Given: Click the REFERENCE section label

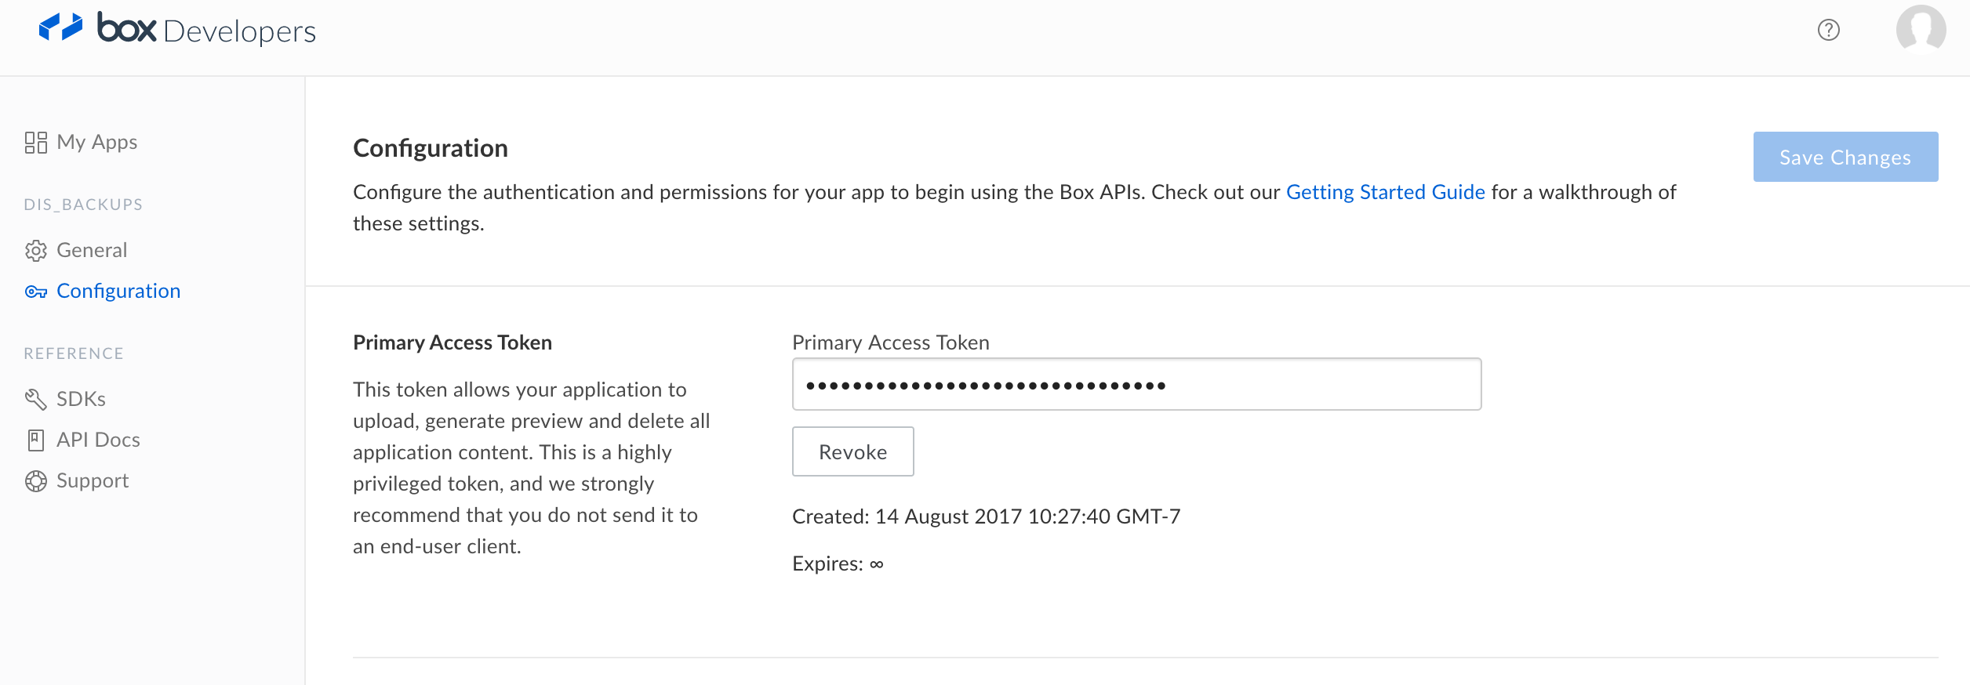Looking at the screenshot, I should pos(74,353).
